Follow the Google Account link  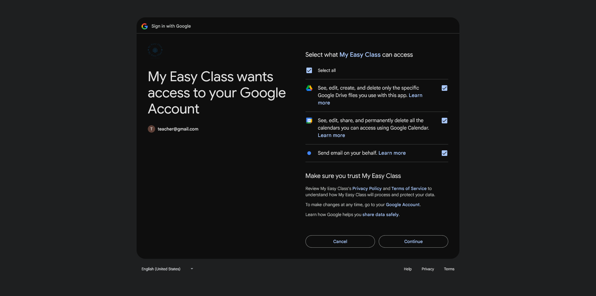[x=403, y=205]
